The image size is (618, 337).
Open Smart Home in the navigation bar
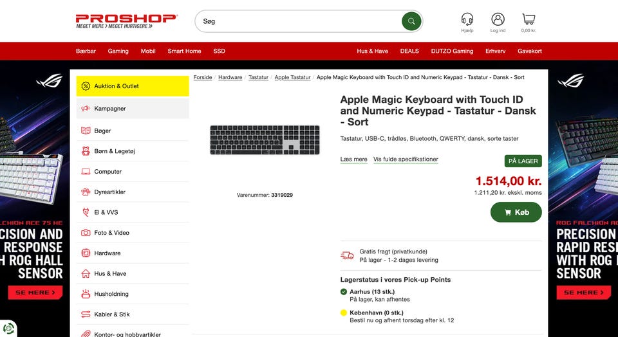point(184,51)
